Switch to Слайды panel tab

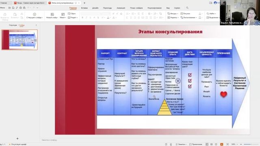[x=22, y=25]
